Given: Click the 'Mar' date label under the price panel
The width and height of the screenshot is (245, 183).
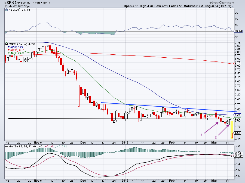Looking at the screenshot, I should pyautogui.click(x=214, y=142).
